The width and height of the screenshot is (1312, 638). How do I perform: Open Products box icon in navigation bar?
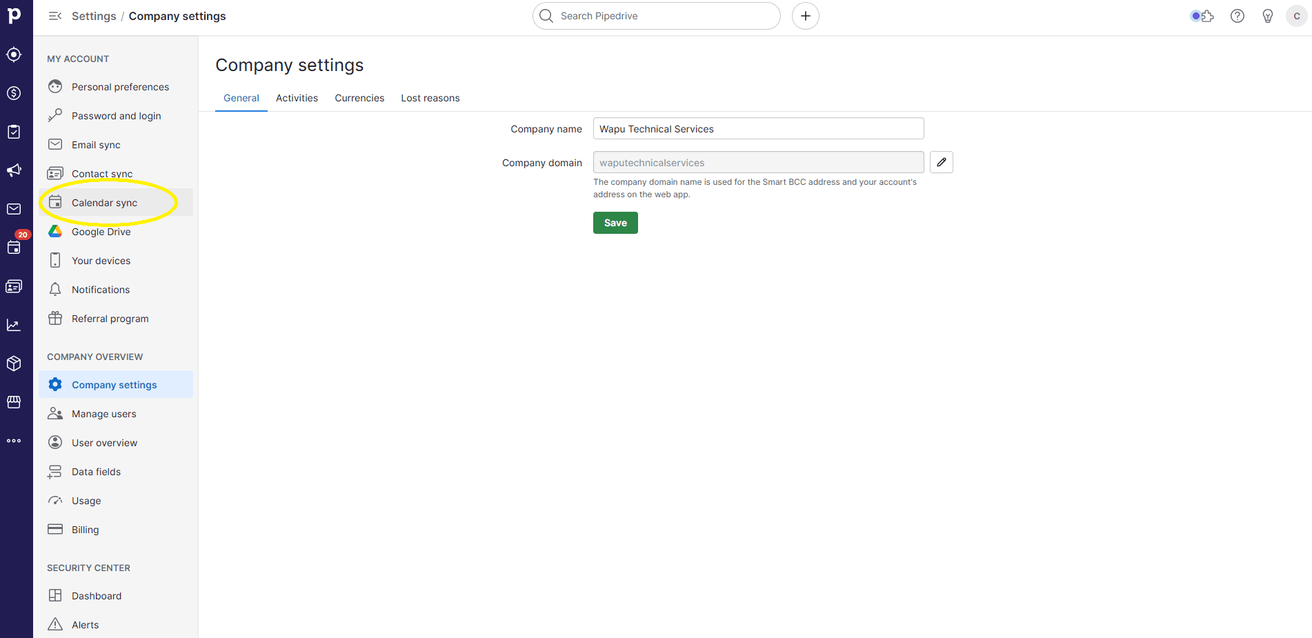[x=14, y=363]
